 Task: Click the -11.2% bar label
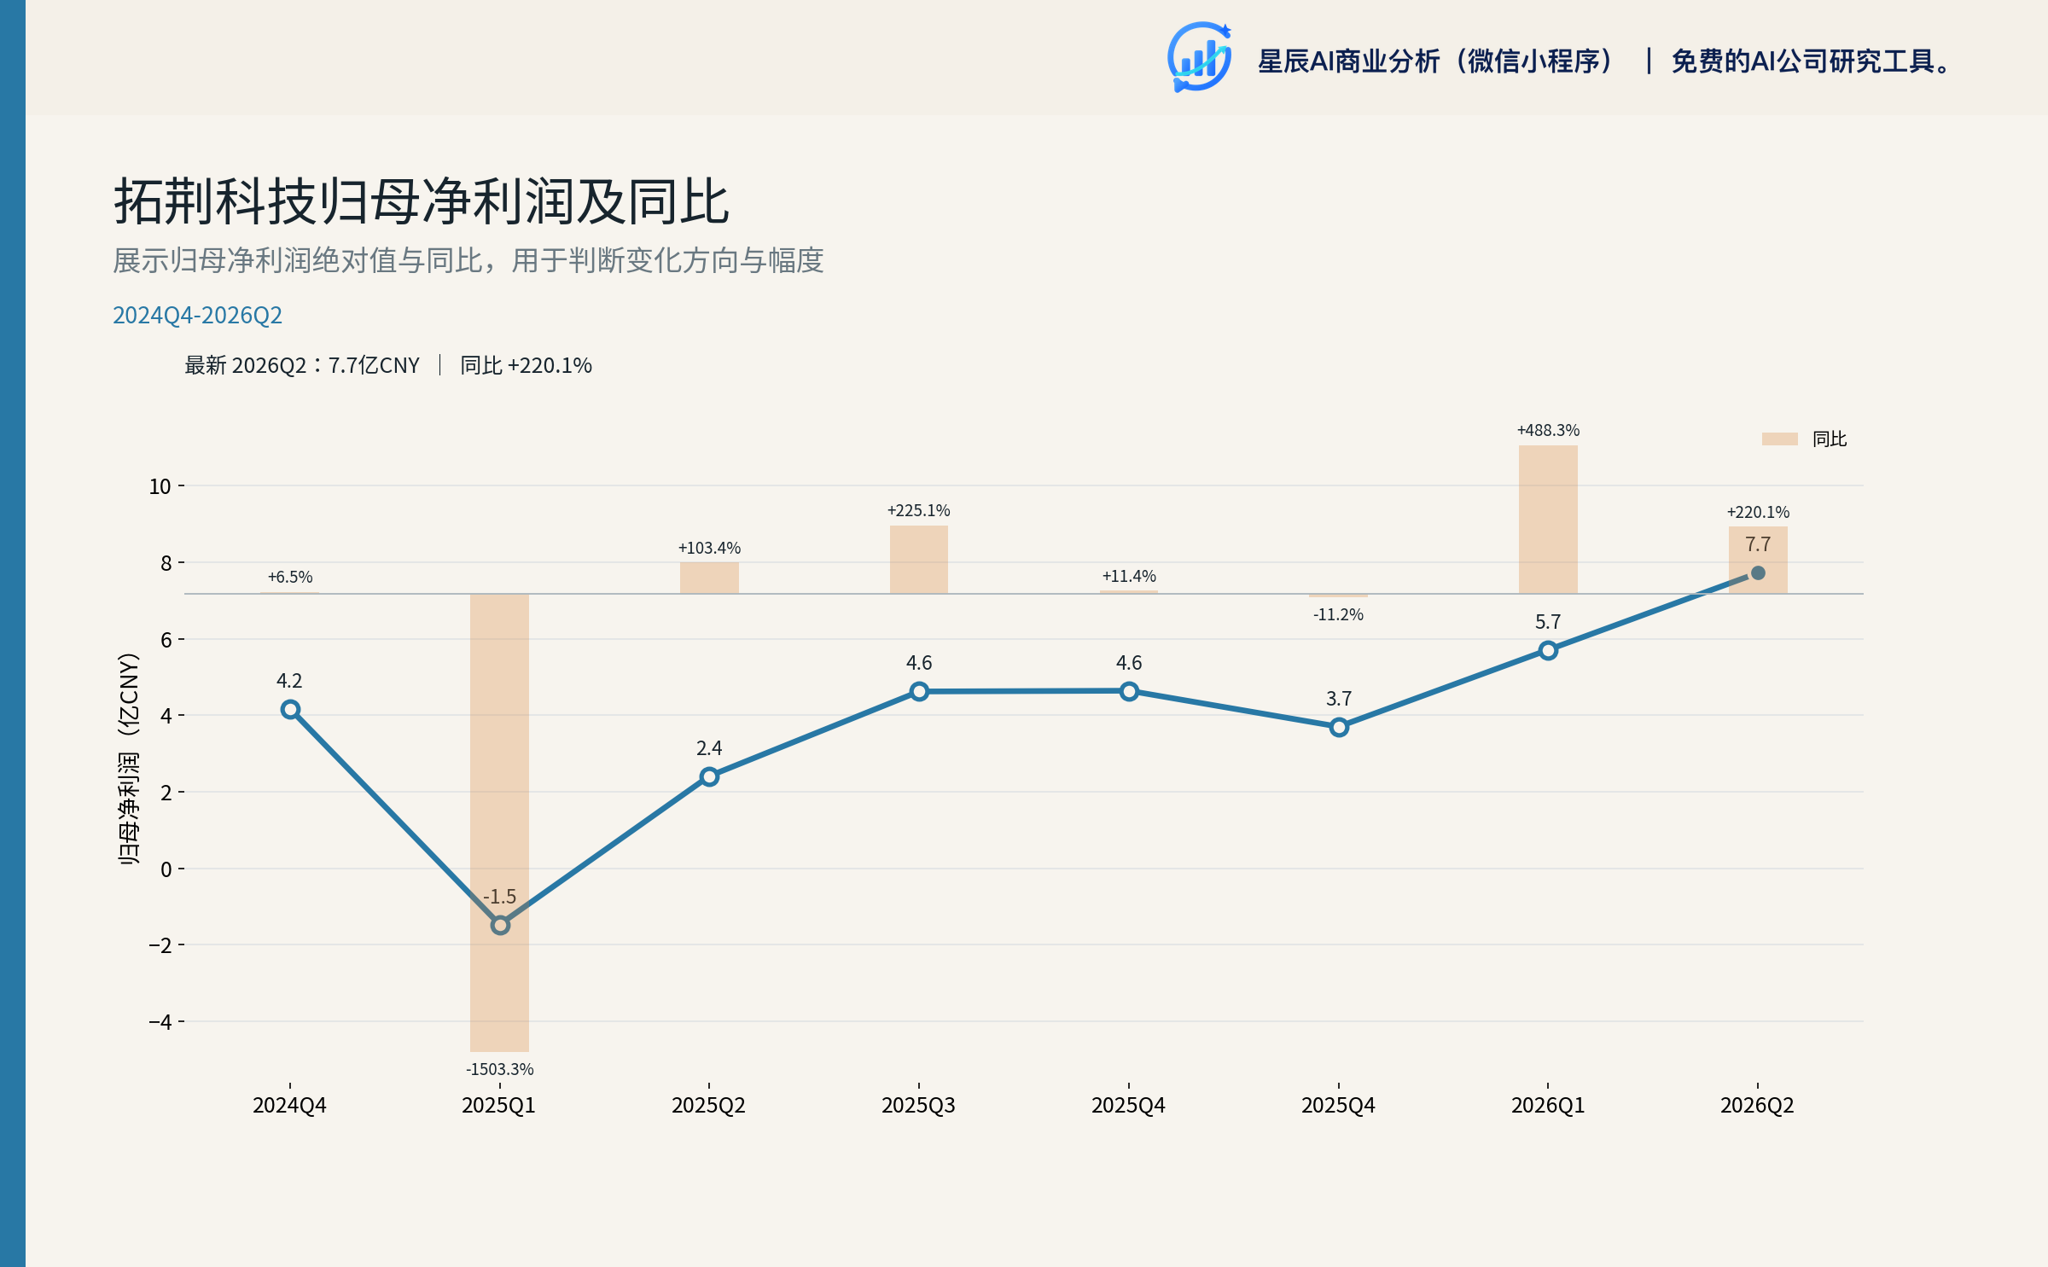[1338, 614]
